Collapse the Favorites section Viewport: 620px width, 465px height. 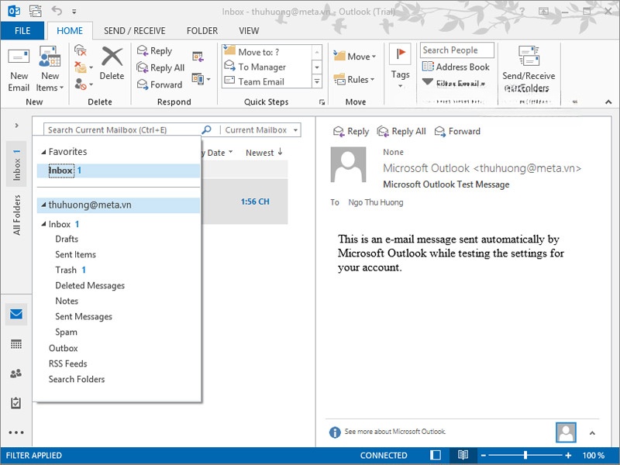(43, 152)
